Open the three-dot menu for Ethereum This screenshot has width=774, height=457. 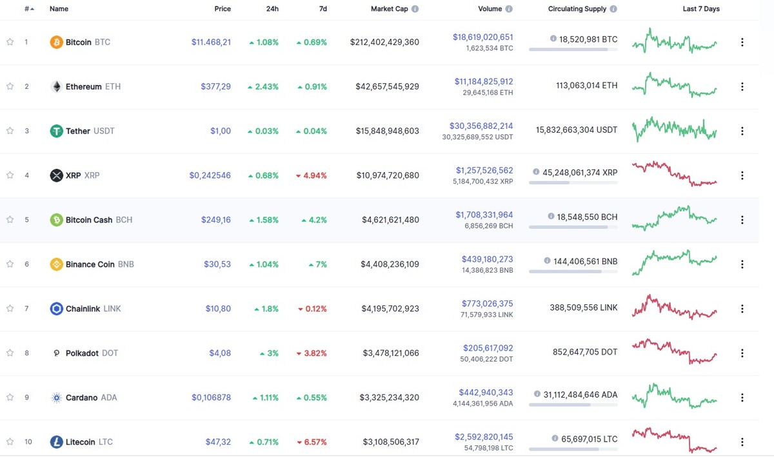pyautogui.click(x=742, y=87)
